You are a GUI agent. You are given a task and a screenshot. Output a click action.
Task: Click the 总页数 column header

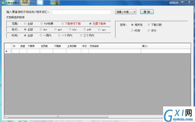tap(46, 46)
